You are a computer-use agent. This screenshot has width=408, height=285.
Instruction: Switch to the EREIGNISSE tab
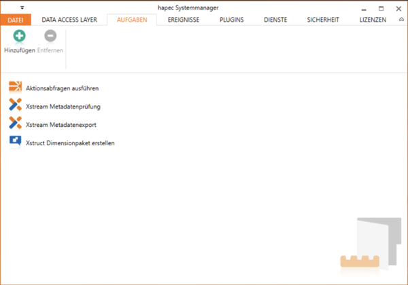[184, 20]
